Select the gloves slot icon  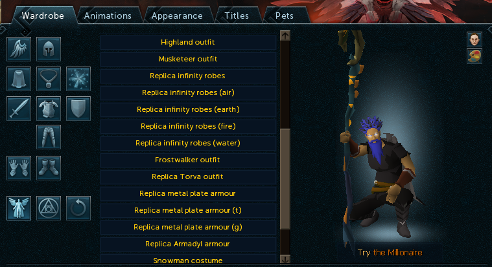[x=19, y=168]
